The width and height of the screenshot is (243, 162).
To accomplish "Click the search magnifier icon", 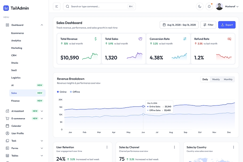I will pos(67,7).
